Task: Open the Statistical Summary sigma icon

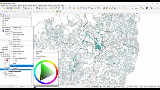Action: 89,8
